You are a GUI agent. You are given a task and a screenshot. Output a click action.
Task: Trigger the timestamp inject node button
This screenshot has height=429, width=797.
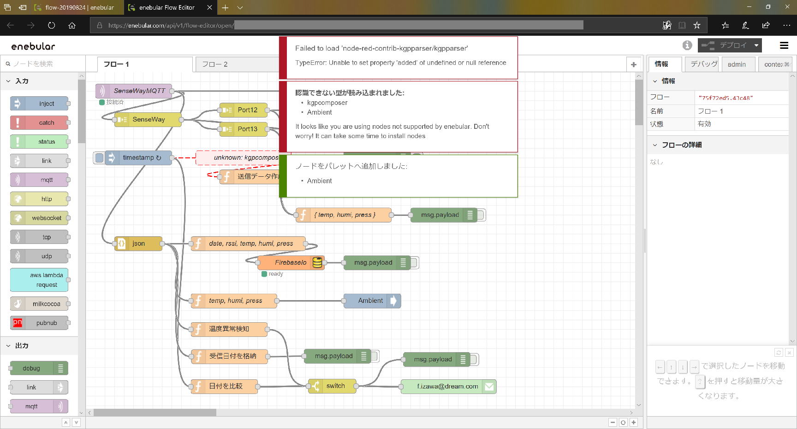click(x=99, y=158)
